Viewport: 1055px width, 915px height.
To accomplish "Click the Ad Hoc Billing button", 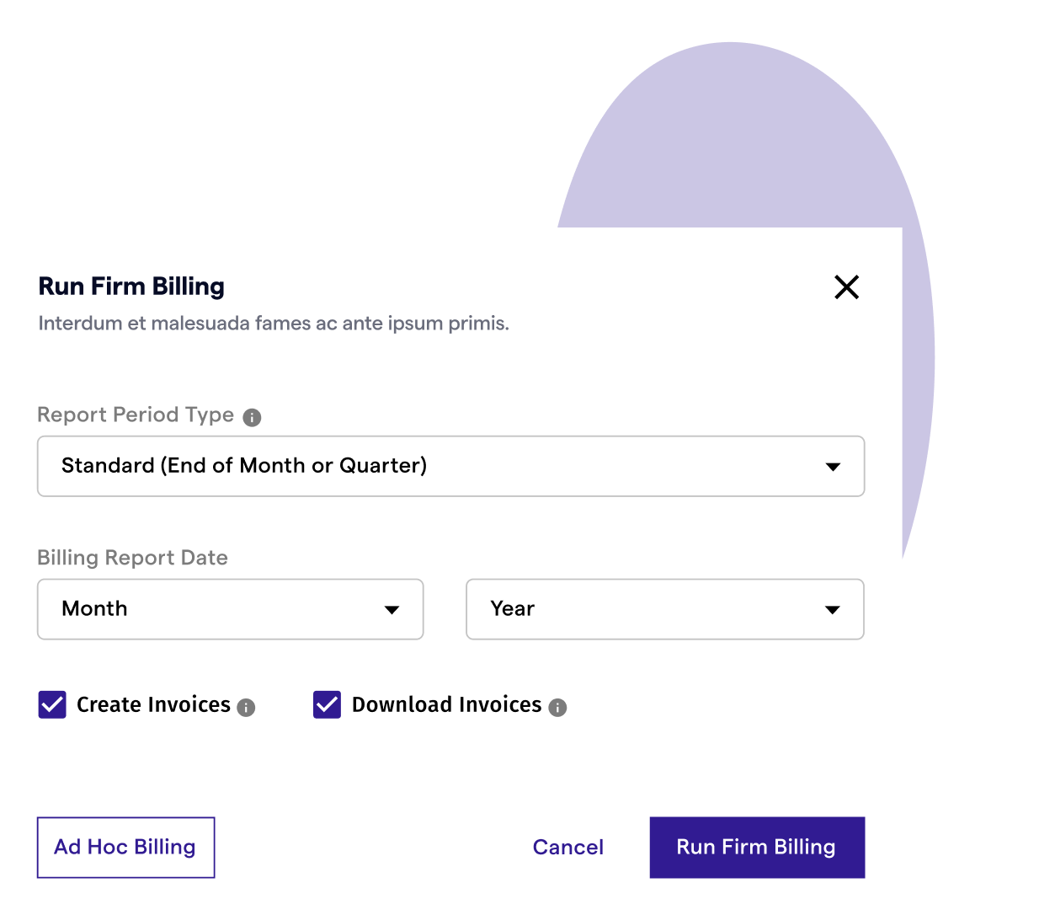I will click(125, 848).
